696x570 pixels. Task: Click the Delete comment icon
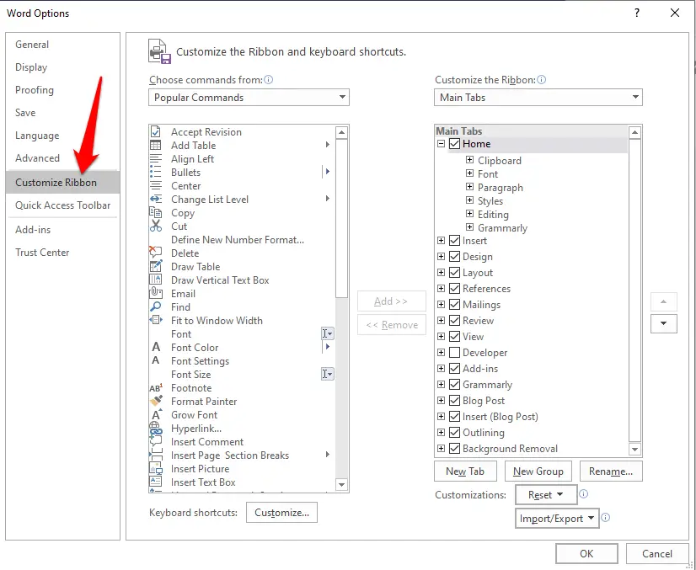(155, 253)
